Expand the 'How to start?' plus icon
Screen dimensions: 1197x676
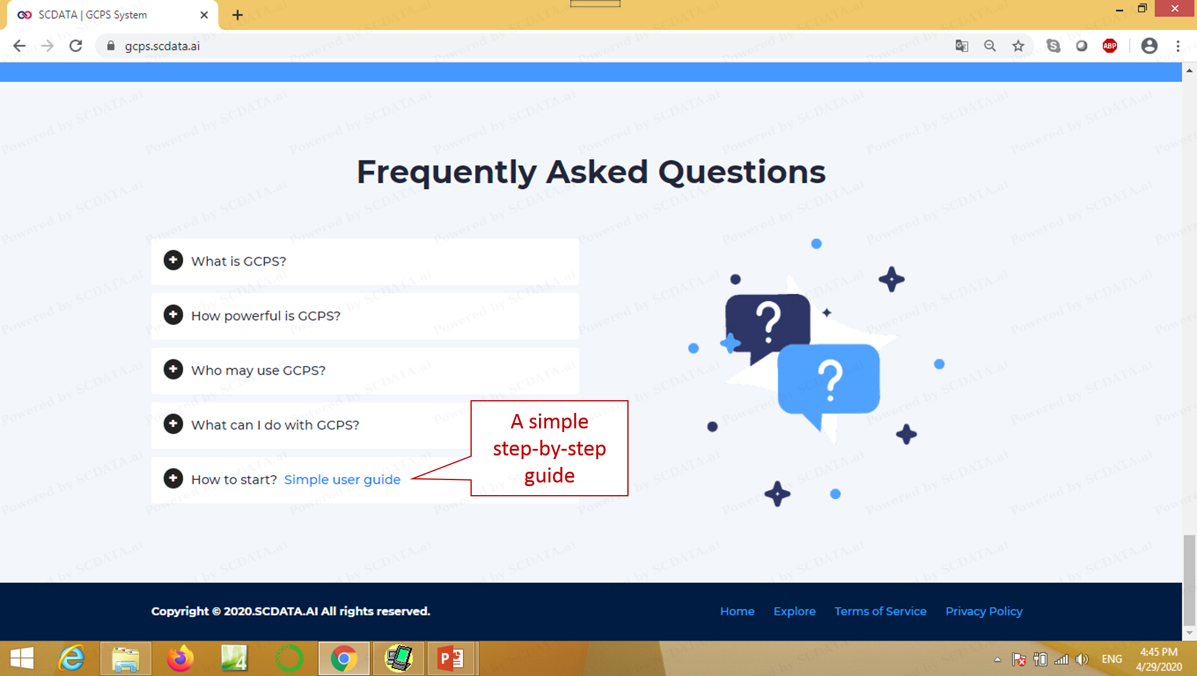click(x=174, y=478)
